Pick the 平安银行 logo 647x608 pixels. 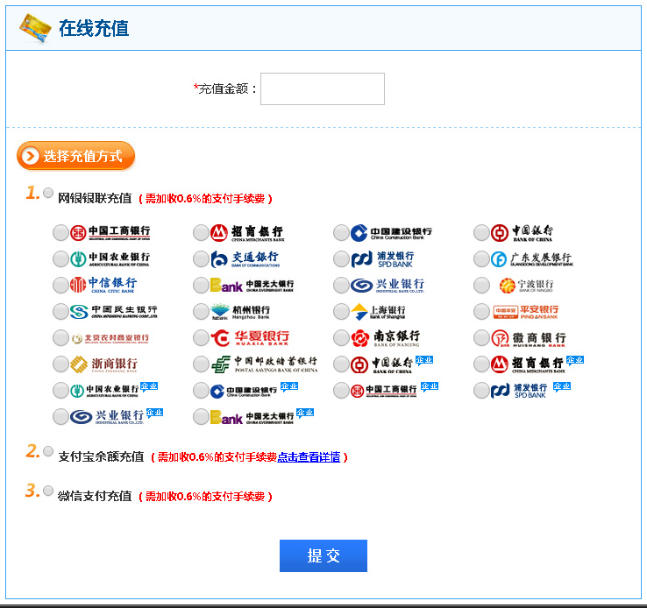pos(526,311)
